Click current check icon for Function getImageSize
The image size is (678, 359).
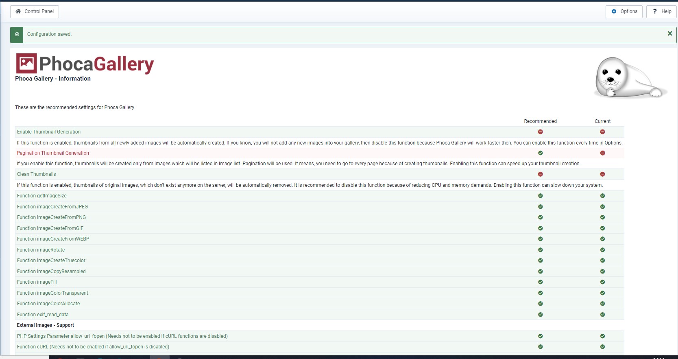[x=603, y=196]
